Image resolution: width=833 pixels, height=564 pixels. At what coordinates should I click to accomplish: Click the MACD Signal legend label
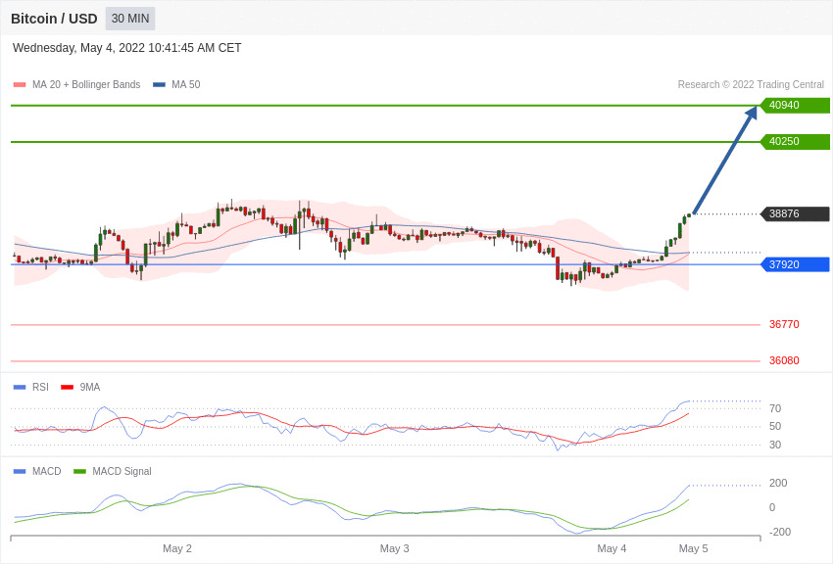tap(122, 472)
